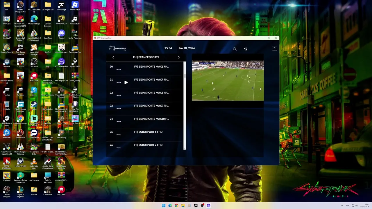Open the Discord desktop shortcut
Screen dimensions: 372x209
[61, 35]
